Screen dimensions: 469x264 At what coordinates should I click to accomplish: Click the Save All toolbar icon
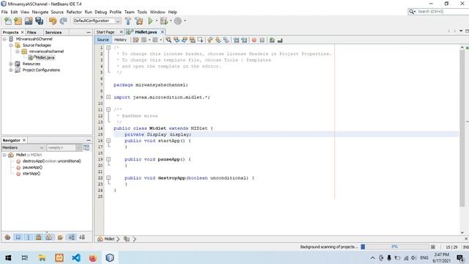tap(39, 21)
